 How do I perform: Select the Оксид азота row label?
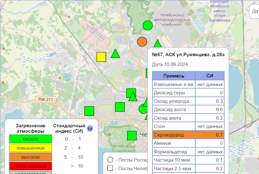point(167,118)
